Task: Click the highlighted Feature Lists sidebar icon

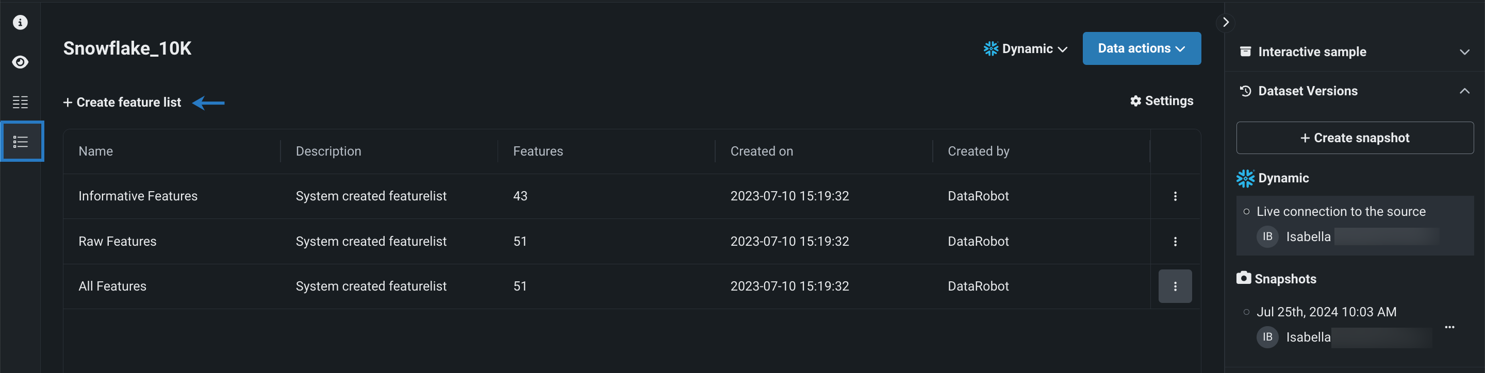Action: [x=21, y=141]
